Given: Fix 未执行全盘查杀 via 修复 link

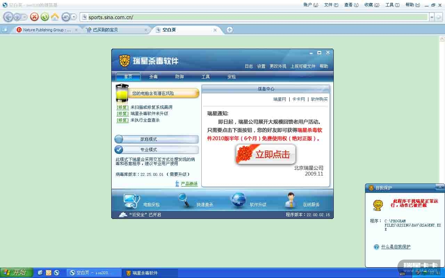Looking at the screenshot, I should pos(123,120).
